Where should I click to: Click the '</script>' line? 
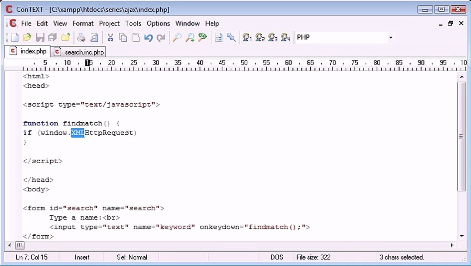coord(43,161)
